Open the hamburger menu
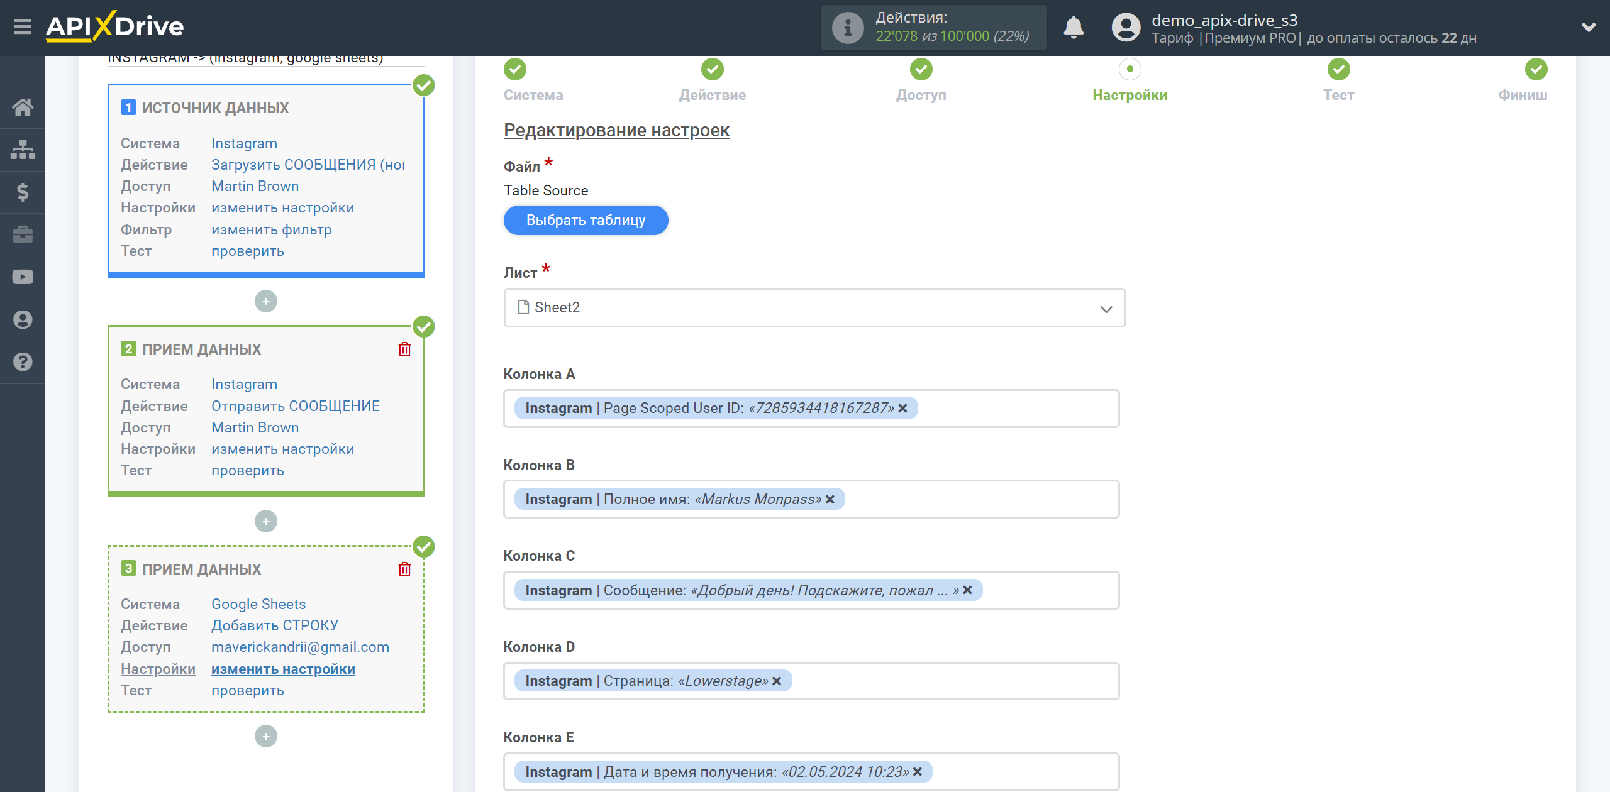This screenshot has height=792, width=1610. coord(23,27)
